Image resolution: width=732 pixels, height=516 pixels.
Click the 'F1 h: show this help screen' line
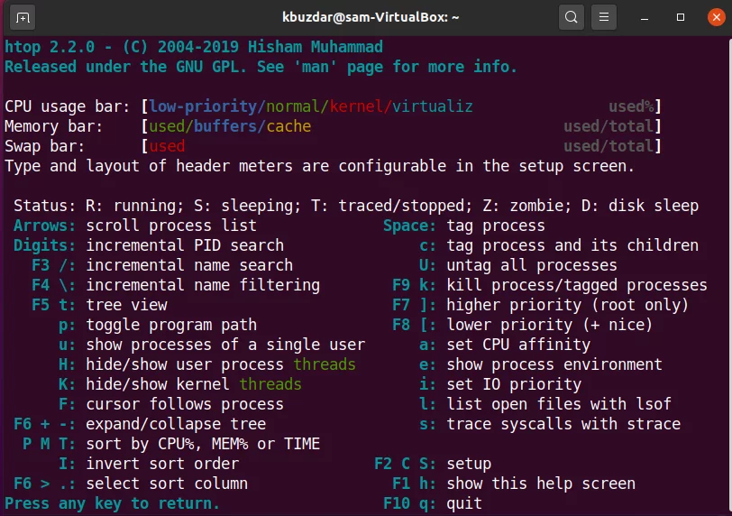(x=514, y=484)
